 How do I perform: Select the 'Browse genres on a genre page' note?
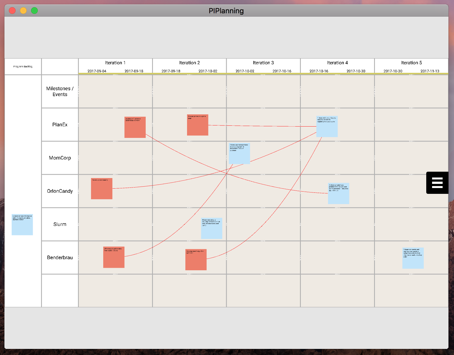coord(197,125)
